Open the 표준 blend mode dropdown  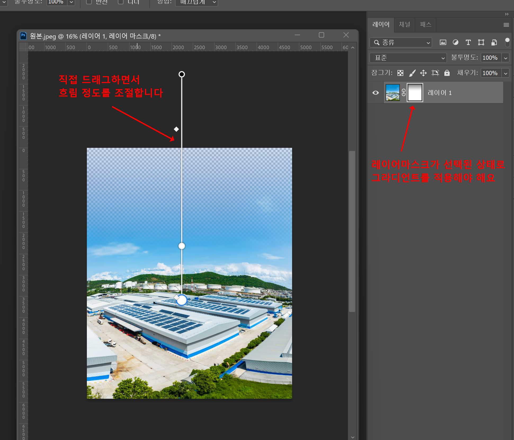[408, 58]
